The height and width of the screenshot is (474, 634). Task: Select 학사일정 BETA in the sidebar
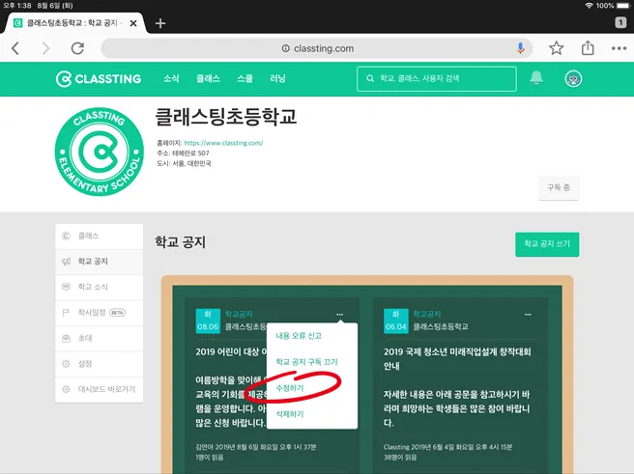[x=99, y=313]
